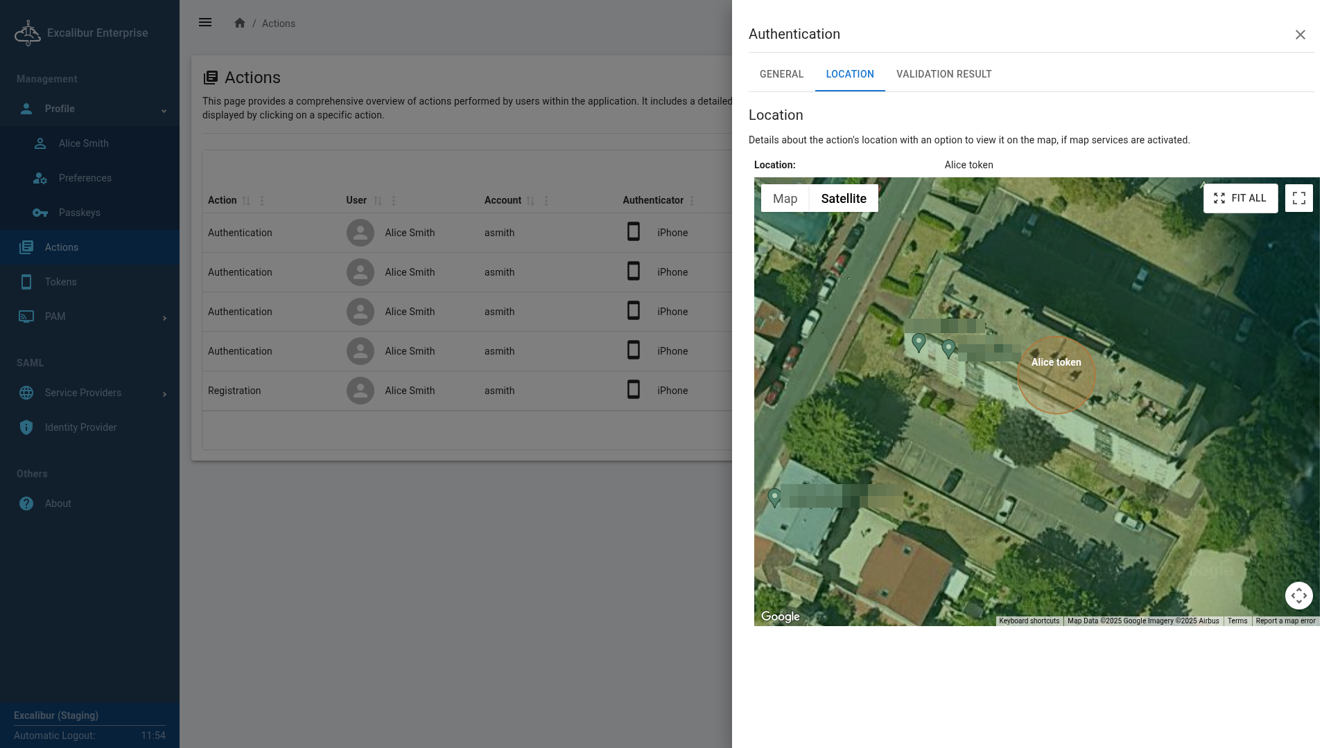Screen dimensions: 1331x748
Task: Open the Preferences page
Action: pyautogui.click(x=85, y=178)
